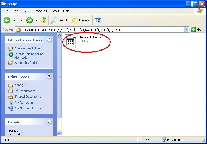Open the Search pane
207x144 pixels.
(x=59, y=20)
